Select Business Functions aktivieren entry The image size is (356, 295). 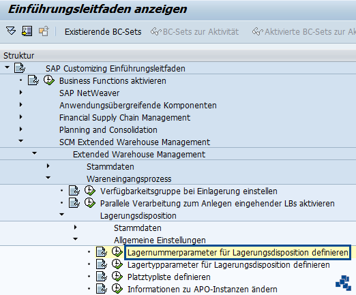[113, 81]
